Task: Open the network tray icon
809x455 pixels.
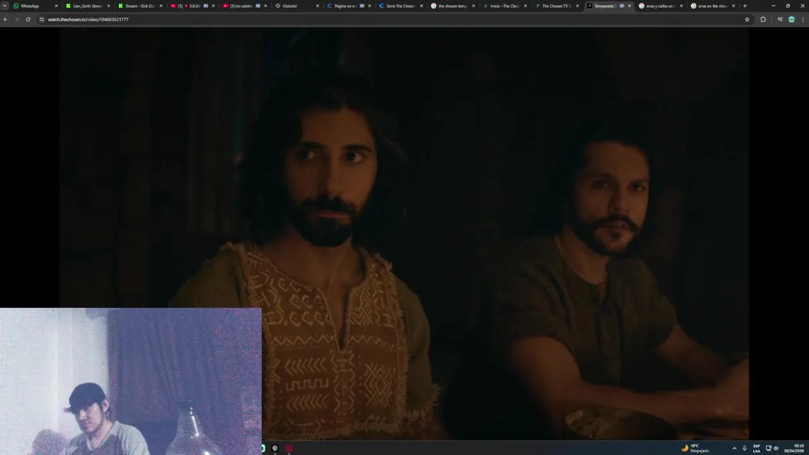Action: tap(769, 448)
